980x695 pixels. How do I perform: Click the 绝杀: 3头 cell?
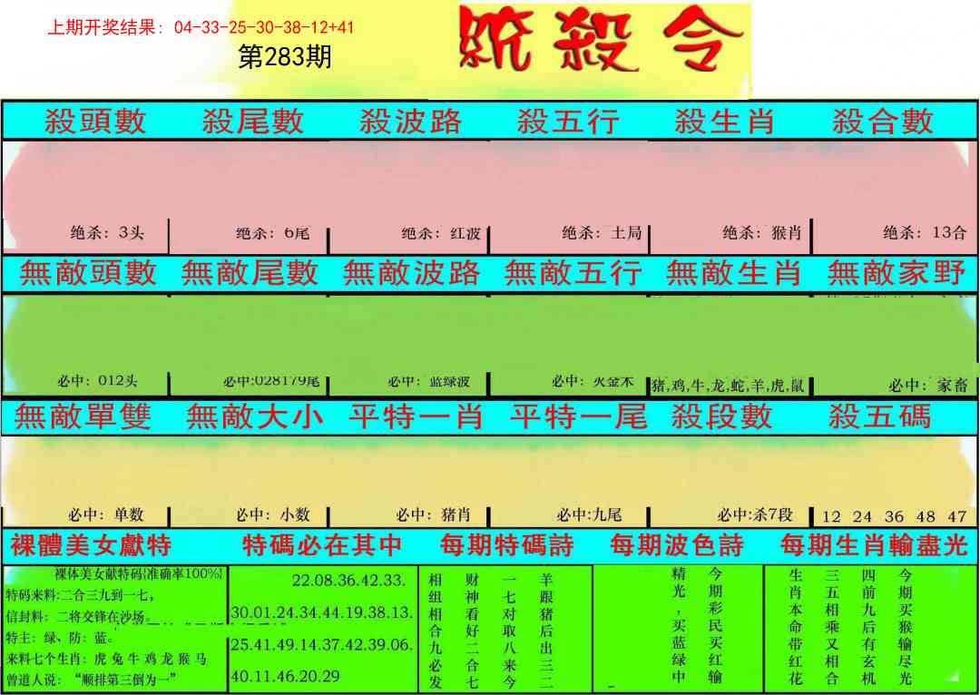[107, 233]
